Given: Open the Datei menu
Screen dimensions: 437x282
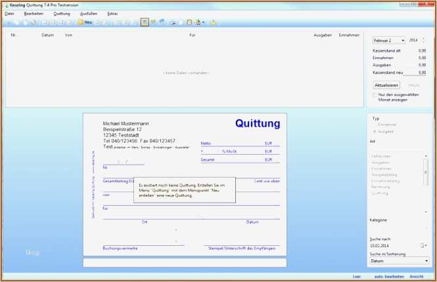Looking at the screenshot, I should [9, 14].
